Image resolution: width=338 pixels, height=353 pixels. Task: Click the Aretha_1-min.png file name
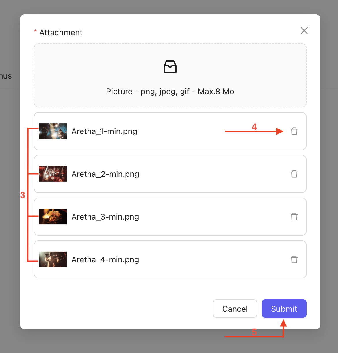[x=104, y=131]
